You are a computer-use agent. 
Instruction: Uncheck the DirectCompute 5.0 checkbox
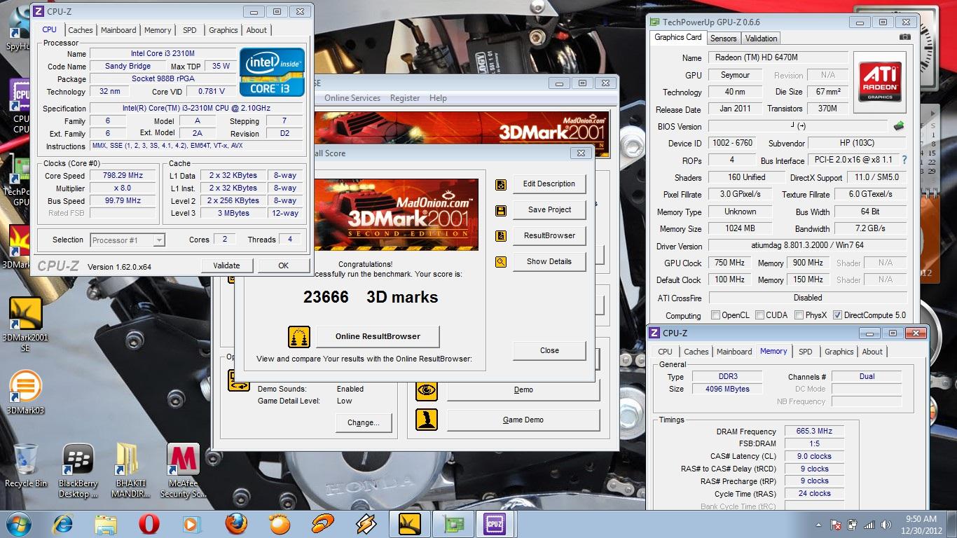click(x=837, y=315)
